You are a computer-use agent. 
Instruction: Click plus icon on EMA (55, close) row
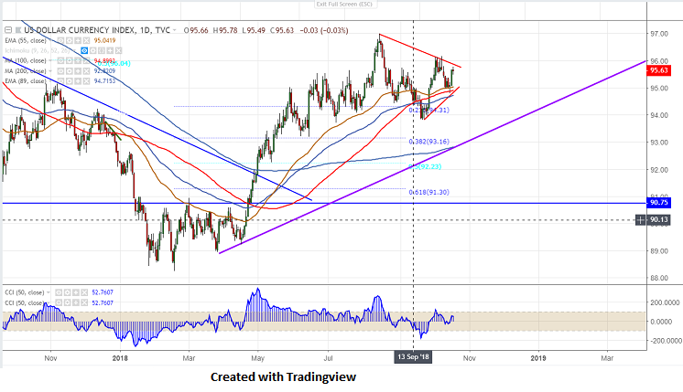[78, 40]
